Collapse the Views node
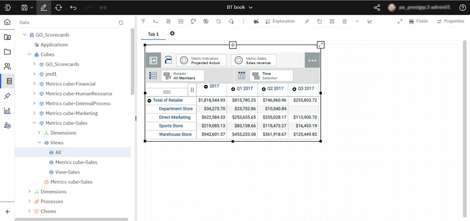The width and height of the screenshot is (470, 221). pos(39,143)
